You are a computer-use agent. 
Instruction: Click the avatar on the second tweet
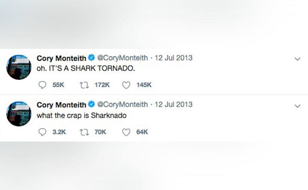point(19,114)
